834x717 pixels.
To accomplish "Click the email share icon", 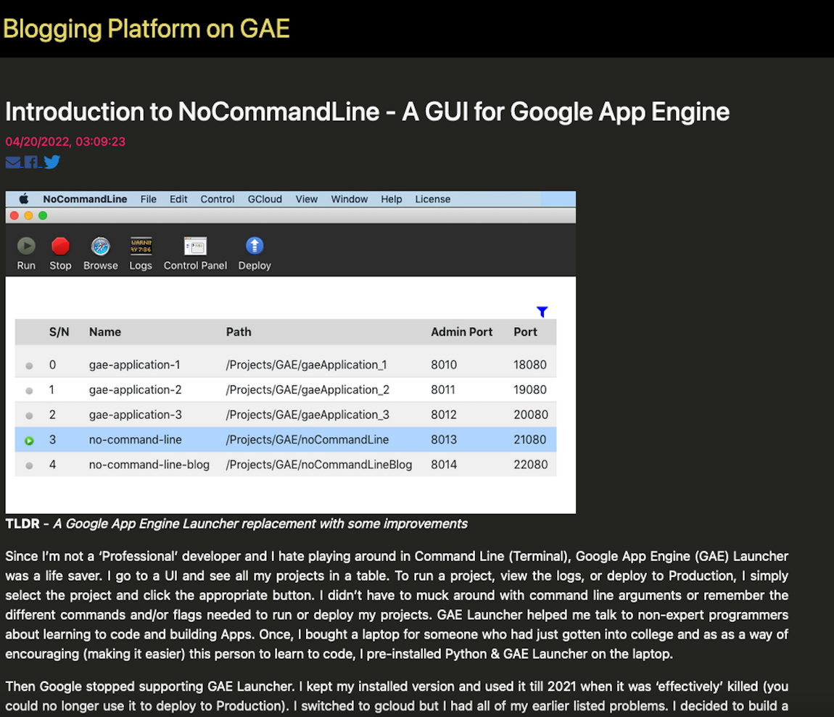I will click(13, 162).
